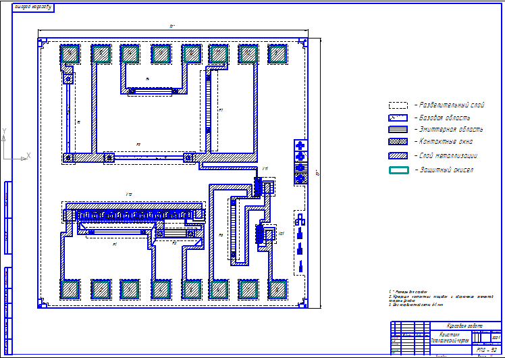Click the teal Защитный окисел legend symbol

399,170
